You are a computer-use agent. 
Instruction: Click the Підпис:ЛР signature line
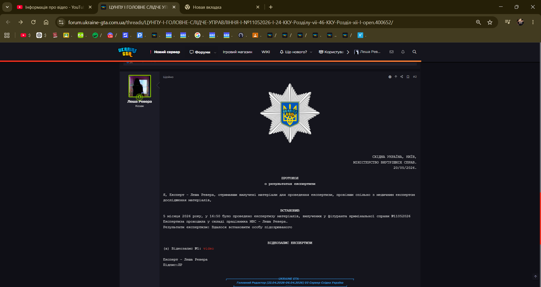172,265
